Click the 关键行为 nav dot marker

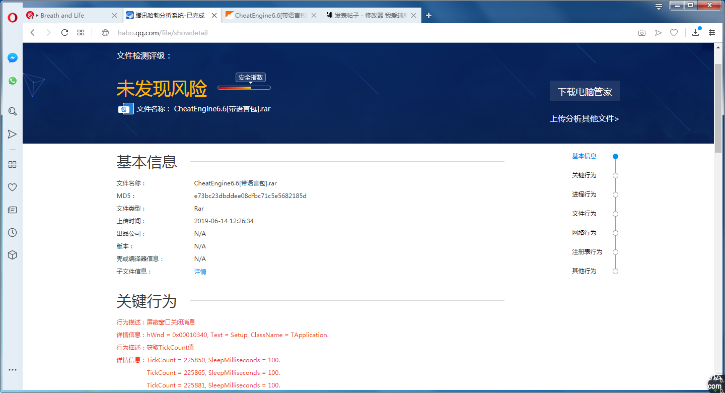coord(615,176)
